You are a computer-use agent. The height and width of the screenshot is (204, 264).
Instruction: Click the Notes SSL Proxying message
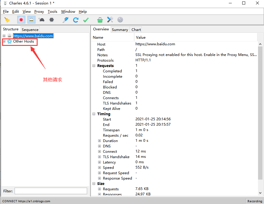click(x=196, y=55)
